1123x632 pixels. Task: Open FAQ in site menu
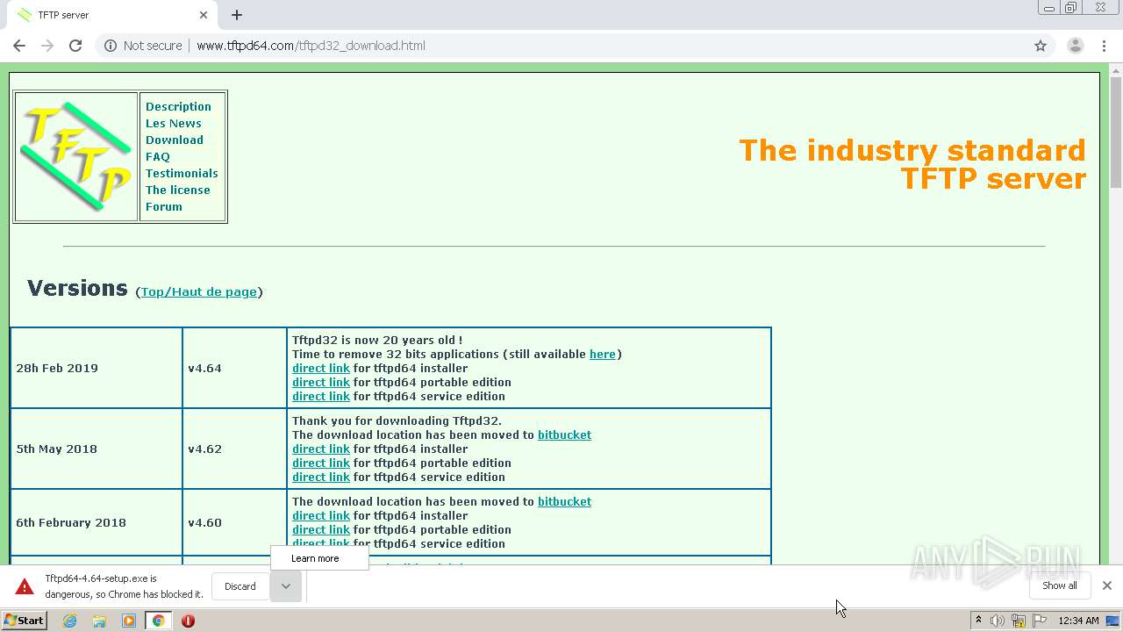coord(158,156)
